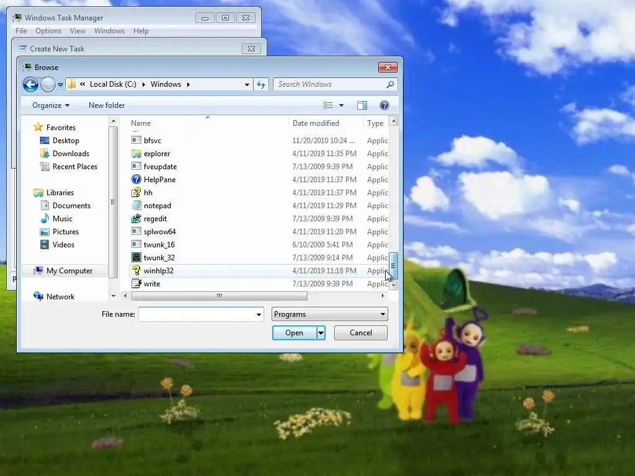Open Options menu in Windows Task Manager
Viewport: 635px width, 476px height.
(x=48, y=31)
